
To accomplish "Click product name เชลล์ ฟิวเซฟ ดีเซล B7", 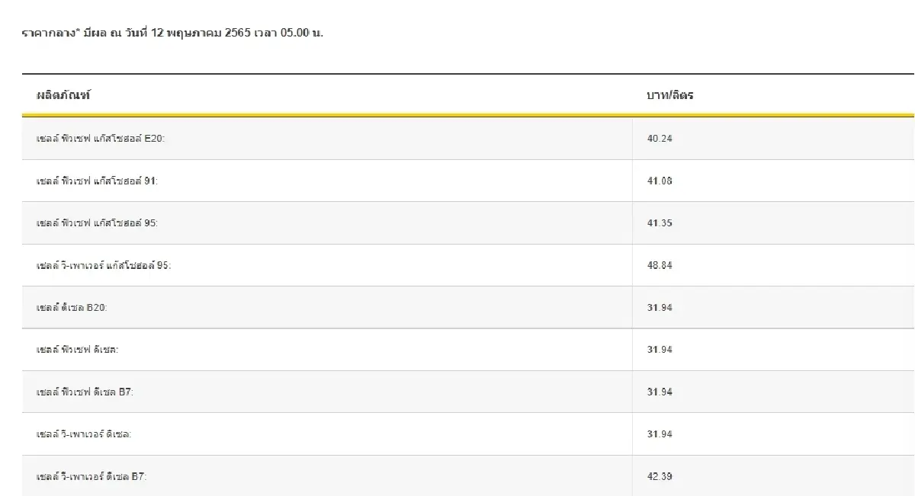I will coord(85,392).
